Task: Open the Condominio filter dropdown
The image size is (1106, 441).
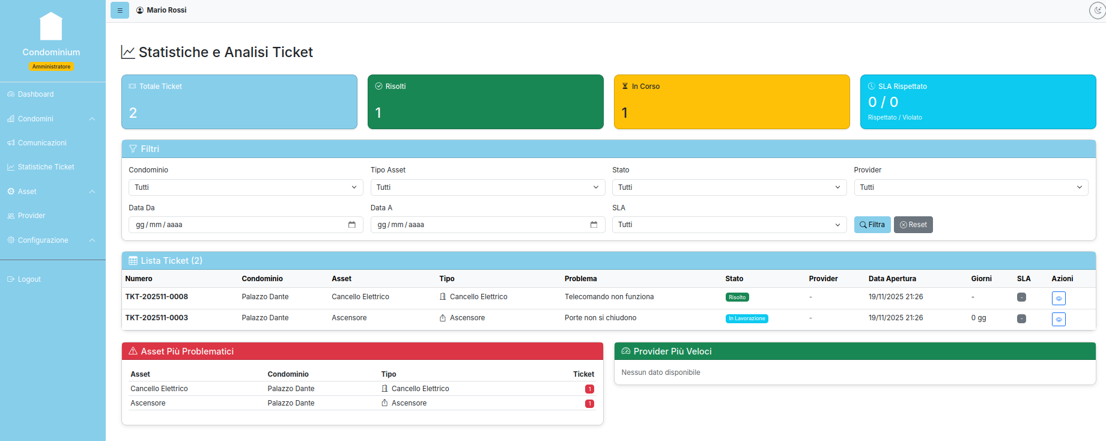Action: (x=245, y=187)
